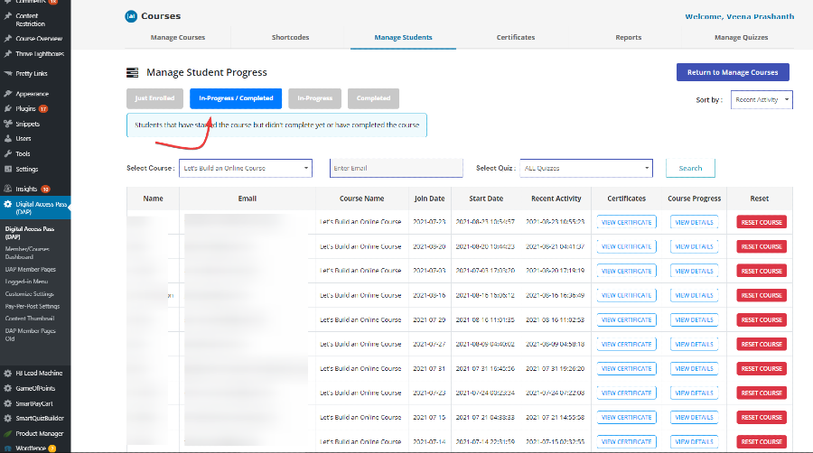813x453 pixels.
Task: Switch to the Manage Quizzes tab
Action: point(741,37)
